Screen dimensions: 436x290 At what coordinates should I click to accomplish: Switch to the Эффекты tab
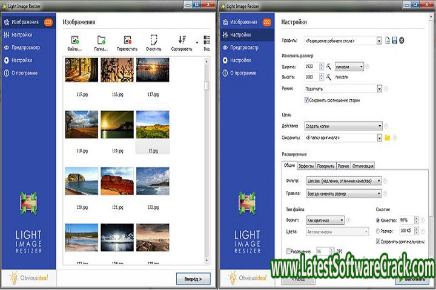click(306, 166)
